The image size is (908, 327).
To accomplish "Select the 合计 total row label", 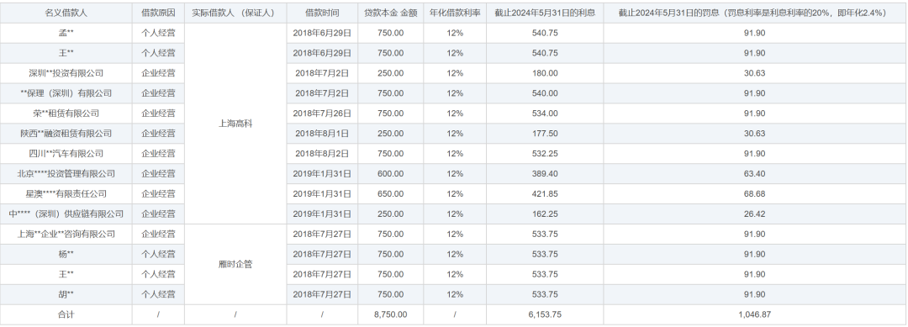I will click(x=66, y=314).
